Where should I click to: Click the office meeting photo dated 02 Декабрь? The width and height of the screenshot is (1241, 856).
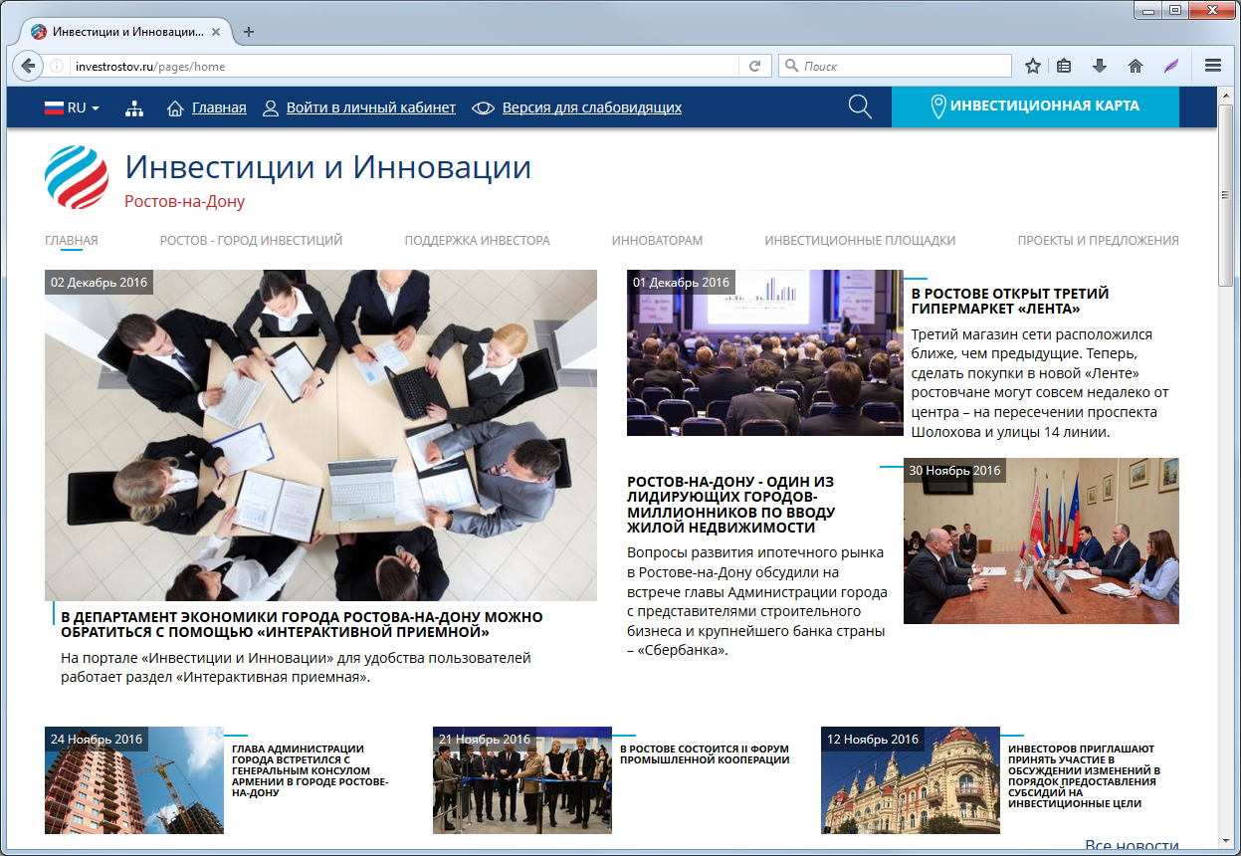point(320,435)
